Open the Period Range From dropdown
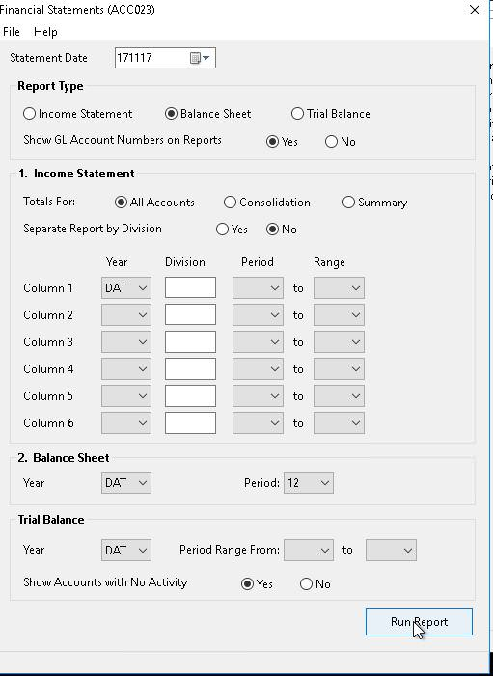The width and height of the screenshot is (493, 676). [x=309, y=550]
